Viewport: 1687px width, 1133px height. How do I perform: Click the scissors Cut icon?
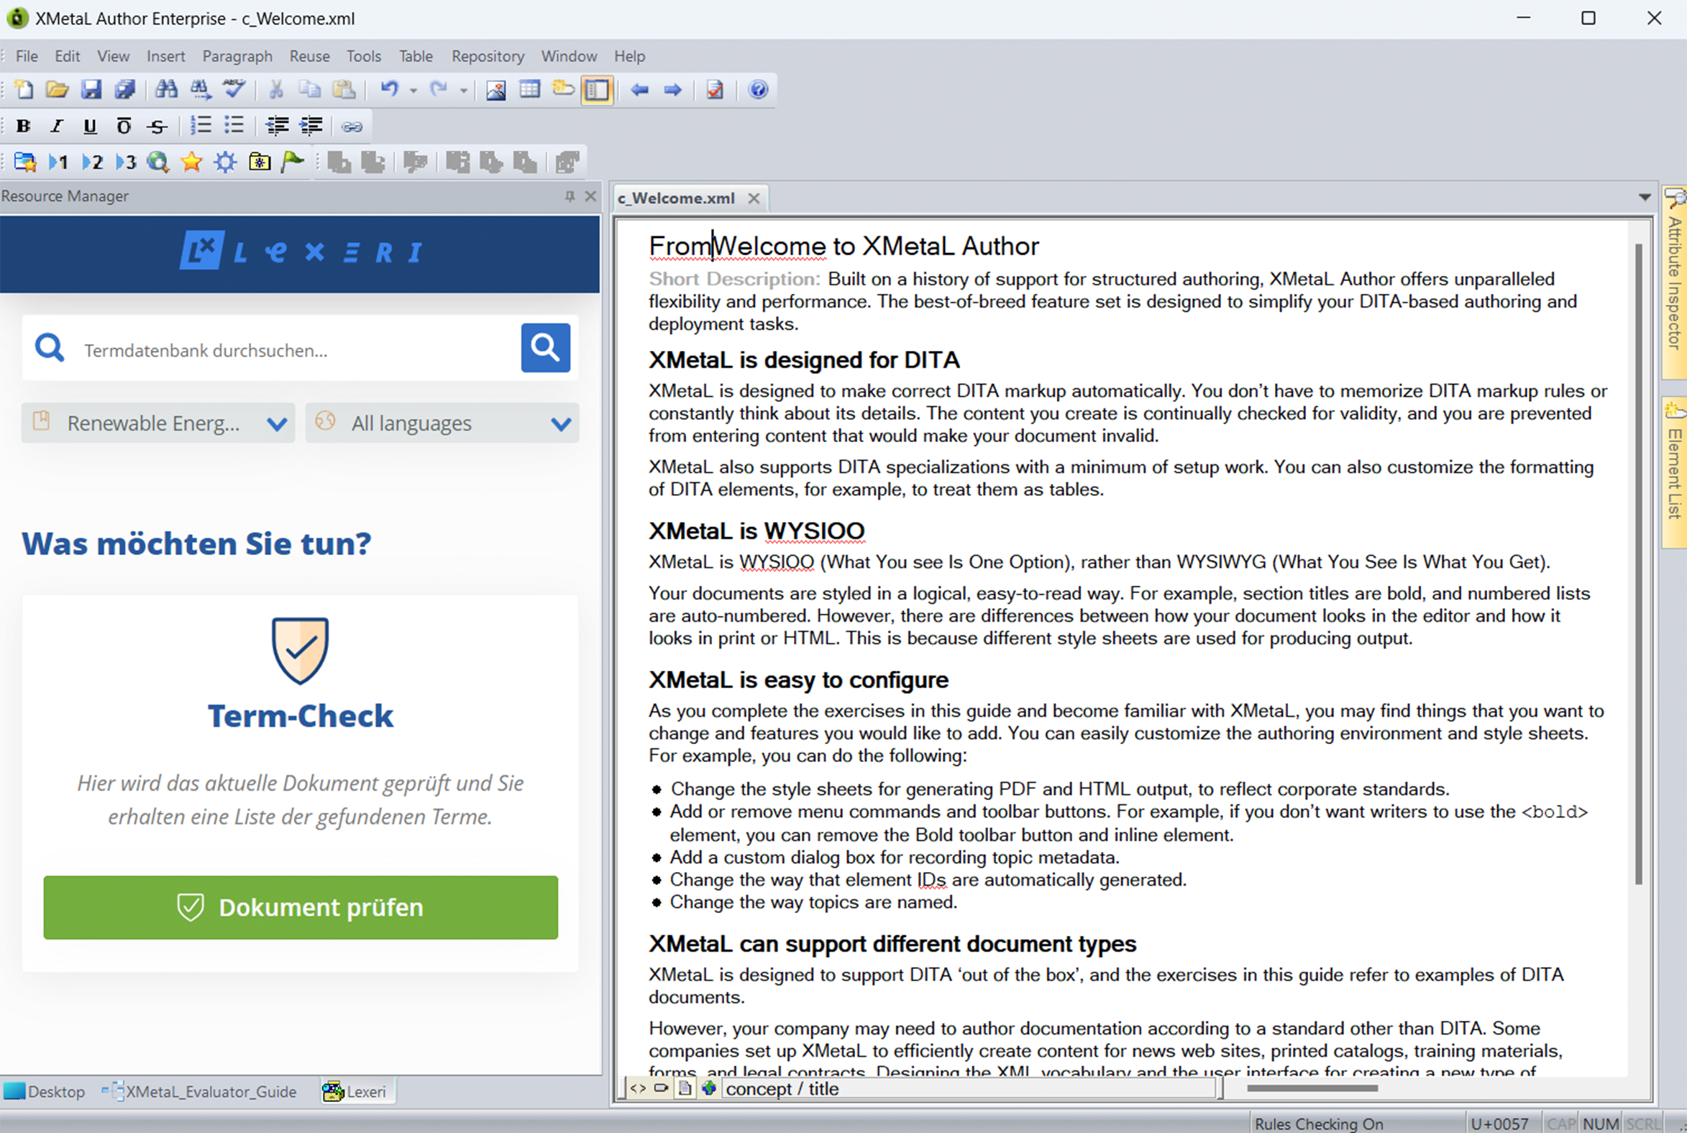[x=275, y=90]
